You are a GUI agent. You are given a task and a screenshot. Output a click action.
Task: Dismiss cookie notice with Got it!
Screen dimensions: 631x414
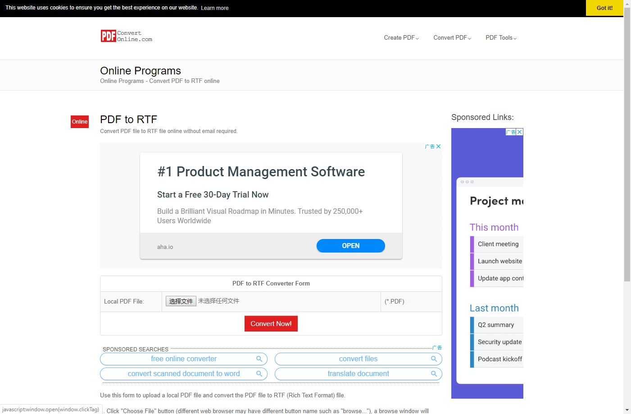pyautogui.click(x=604, y=8)
